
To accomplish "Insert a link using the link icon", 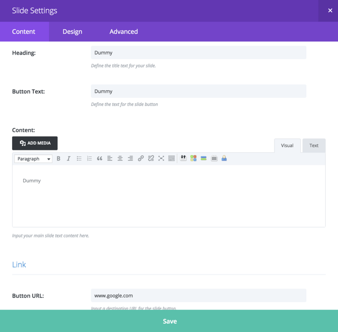I will point(141,158).
